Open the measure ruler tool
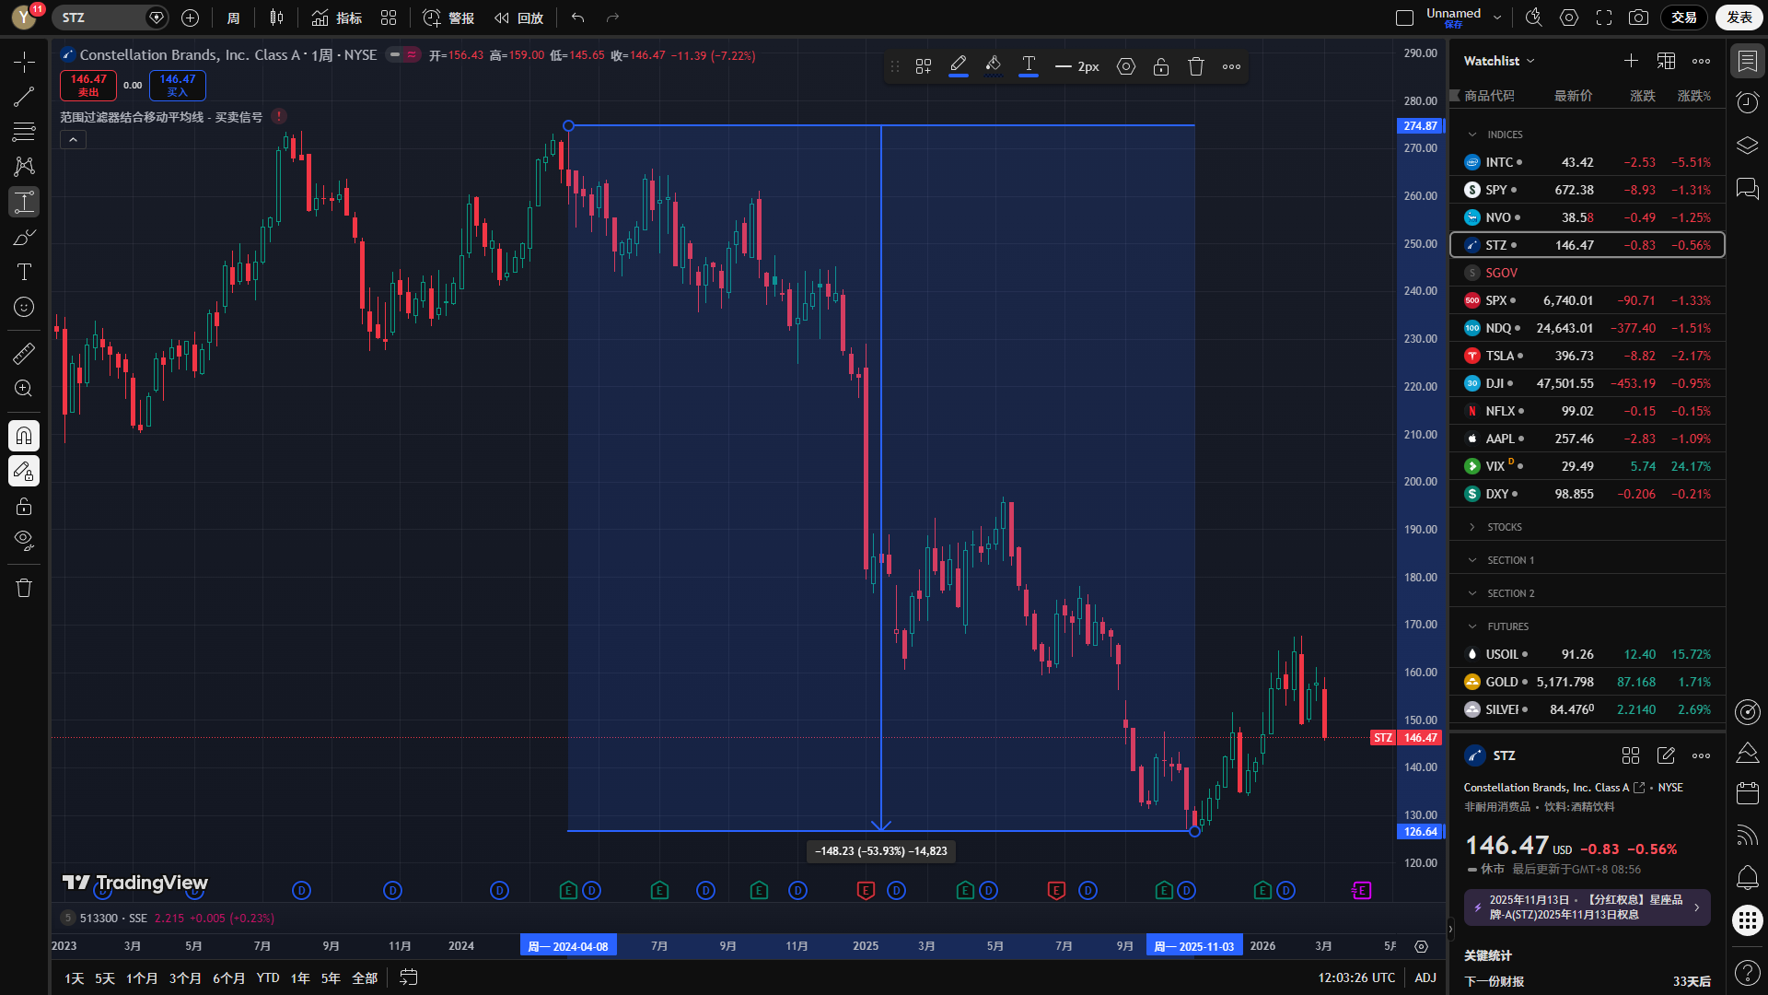This screenshot has width=1768, height=995. point(24,354)
